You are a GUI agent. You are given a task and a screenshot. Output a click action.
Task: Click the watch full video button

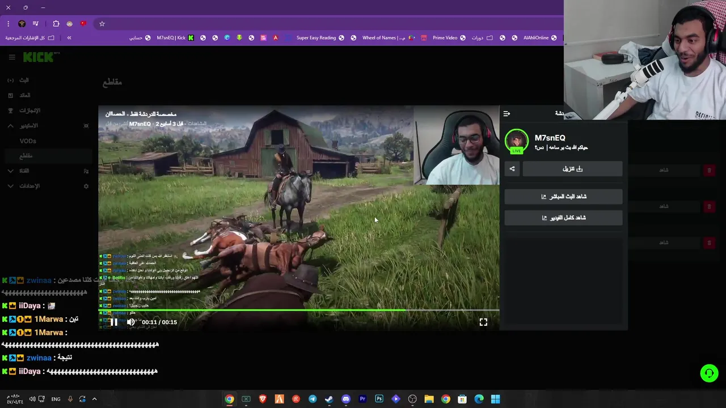(563, 218)
